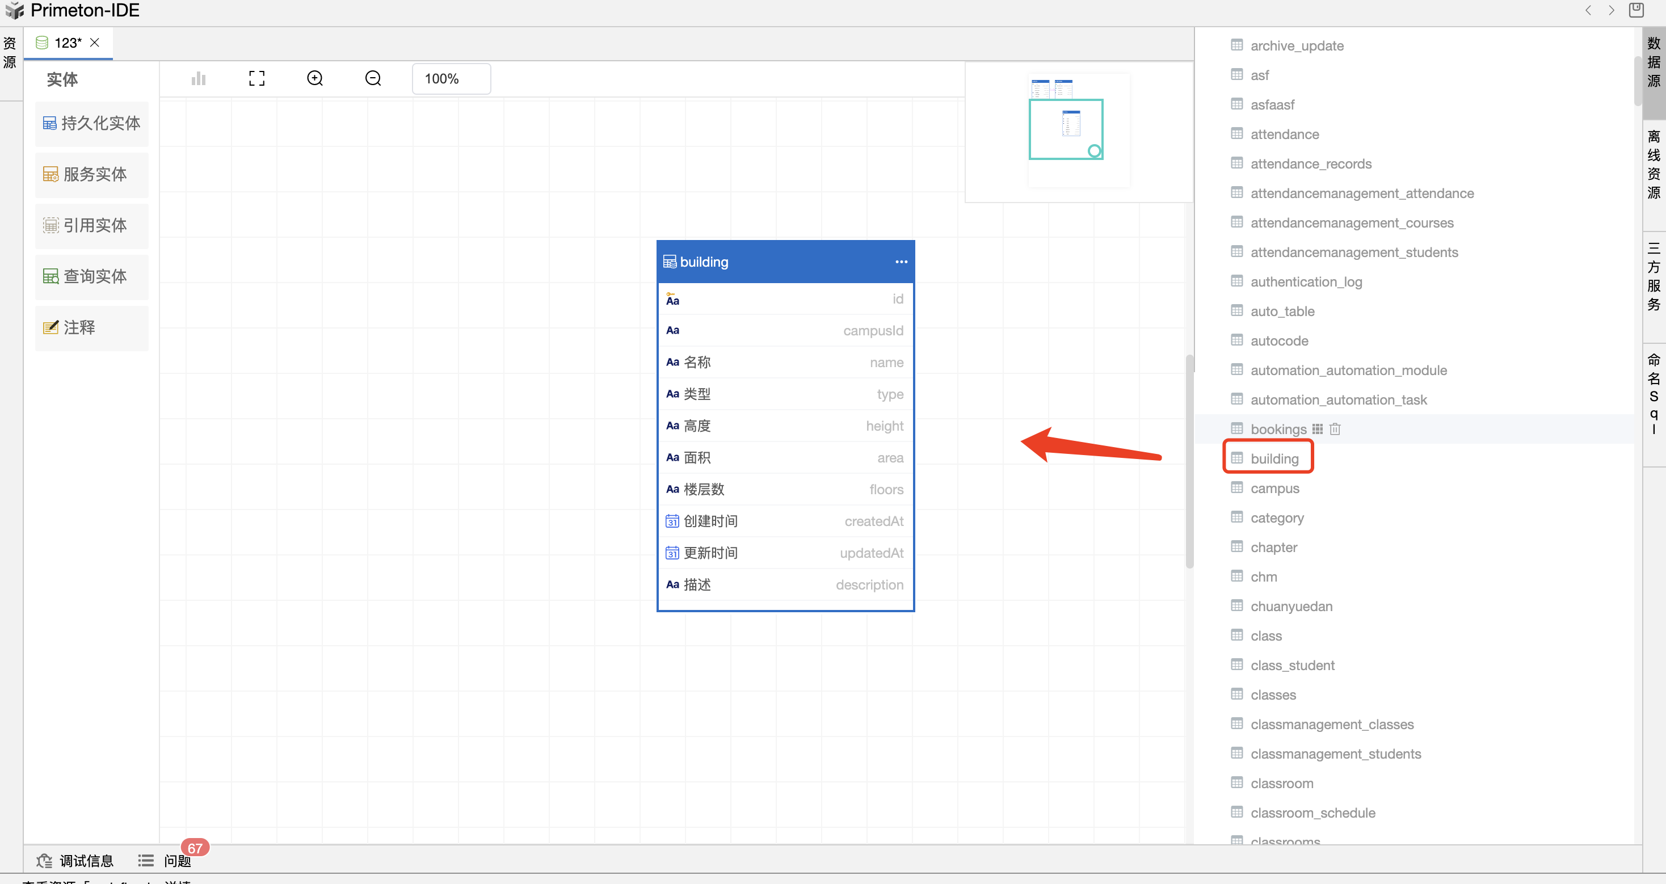Image resolution: width=1666 pixels, height=884 pixels.
Task: Select the 查询实体 palette item
Action: pyautogui.click(x=91, y=276)
